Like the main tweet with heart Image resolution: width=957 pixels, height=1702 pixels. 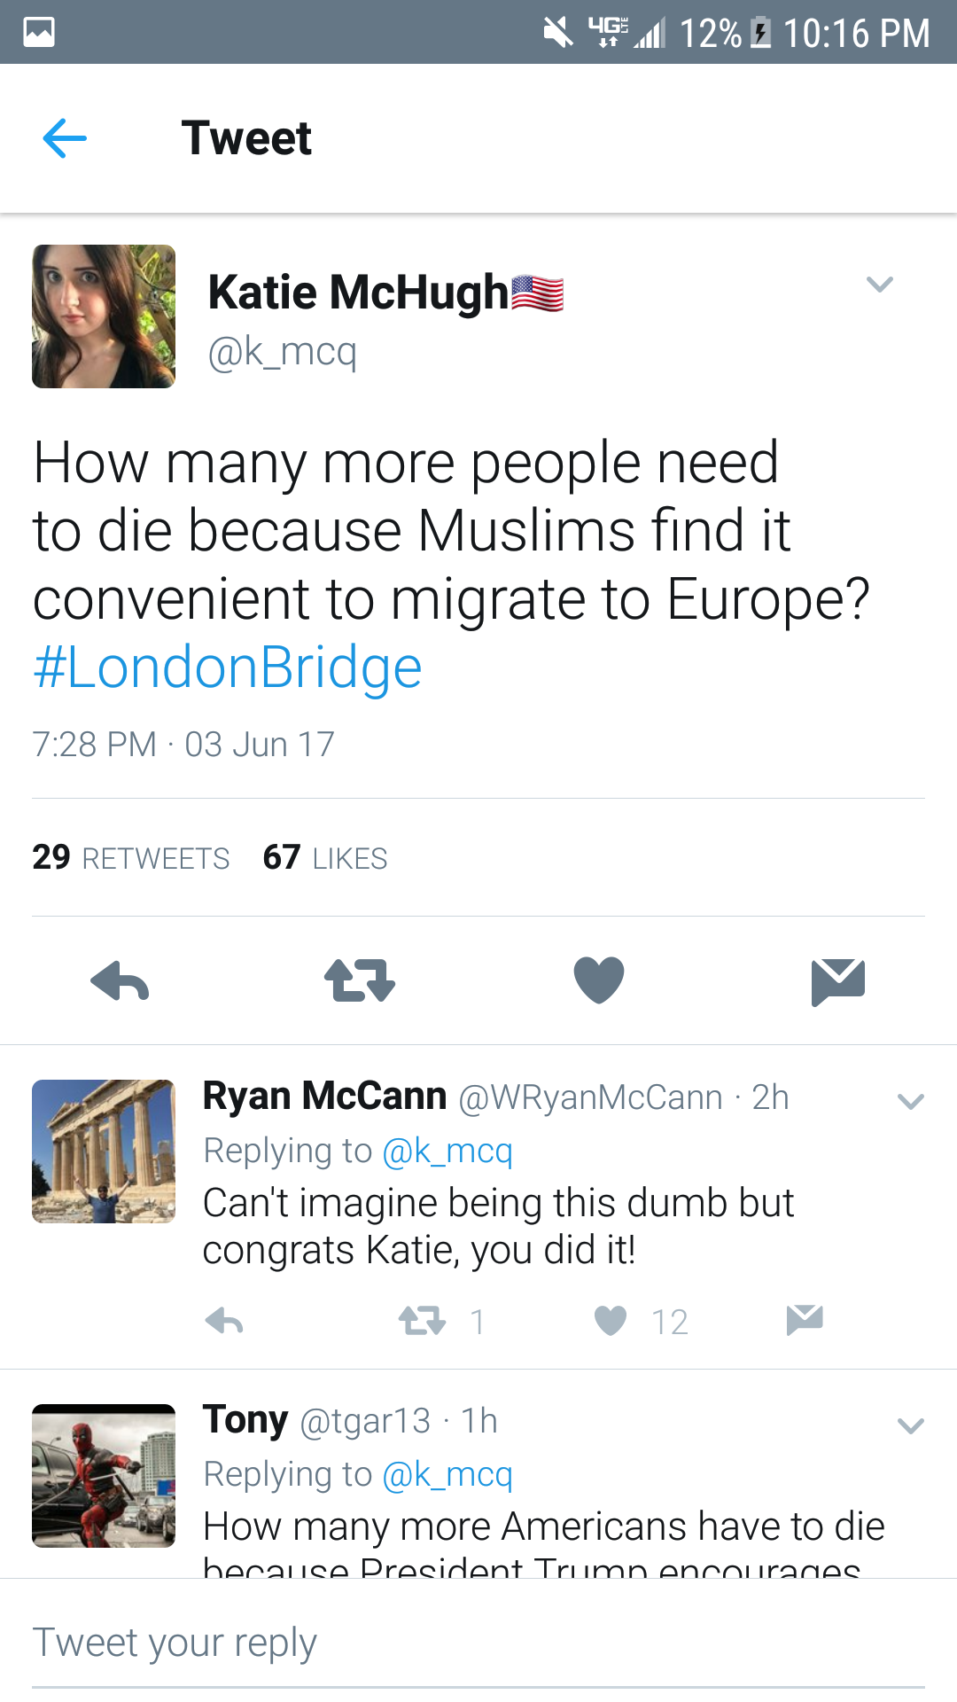tap(599, 980)
